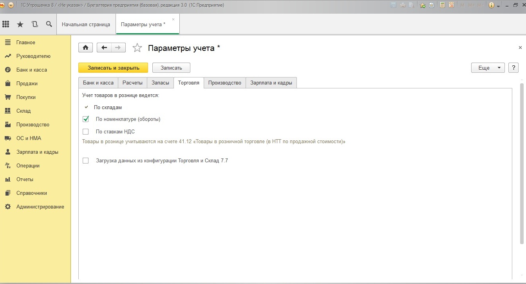Switch to the Запасы tab
The height and width of the screenshot is (284, 526).
160,83
